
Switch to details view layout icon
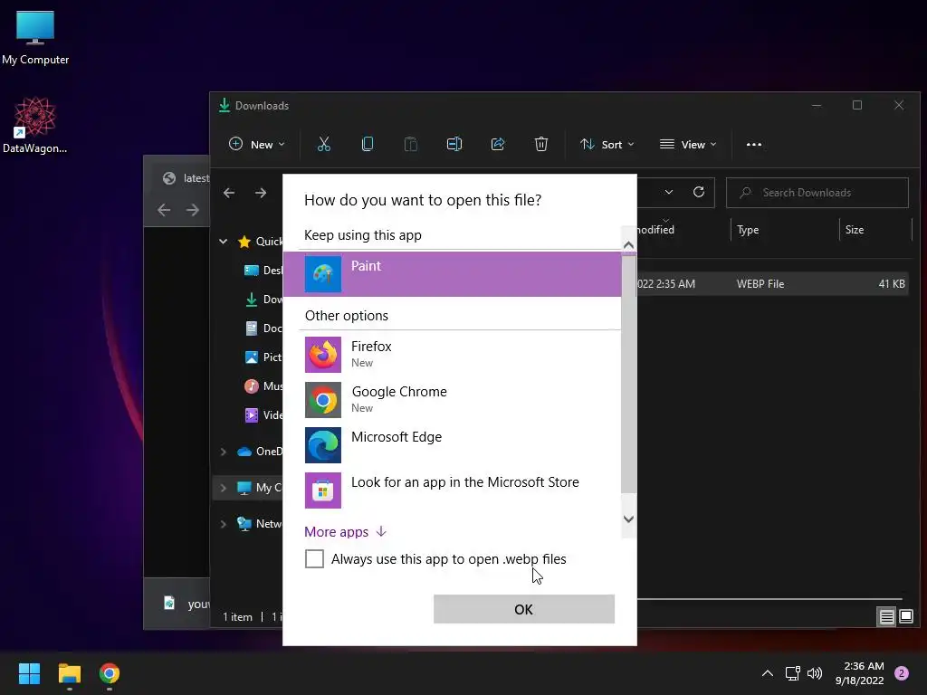887,617
